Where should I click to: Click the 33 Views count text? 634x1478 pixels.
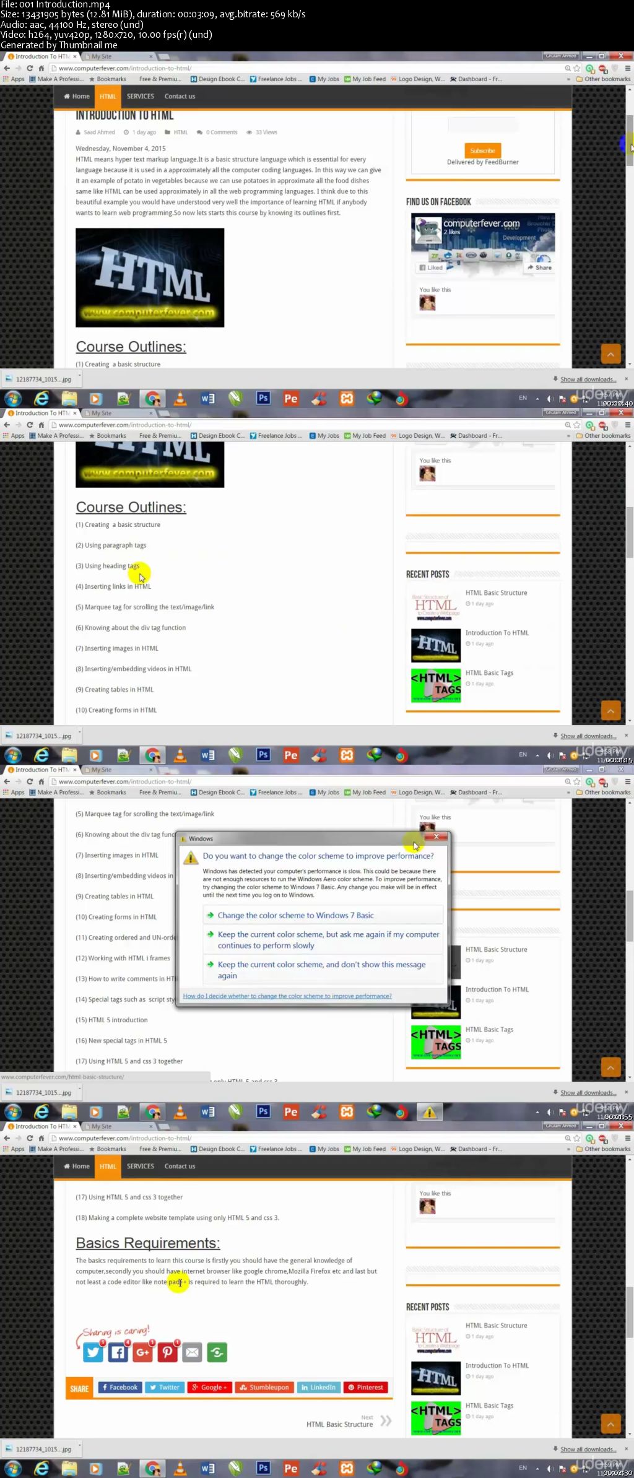click(266, 132)
